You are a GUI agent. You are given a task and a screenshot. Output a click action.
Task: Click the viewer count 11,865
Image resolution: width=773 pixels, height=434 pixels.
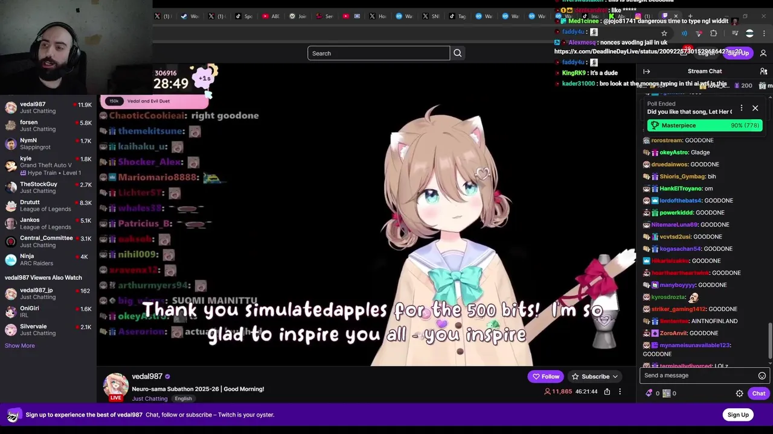point(558,392)
